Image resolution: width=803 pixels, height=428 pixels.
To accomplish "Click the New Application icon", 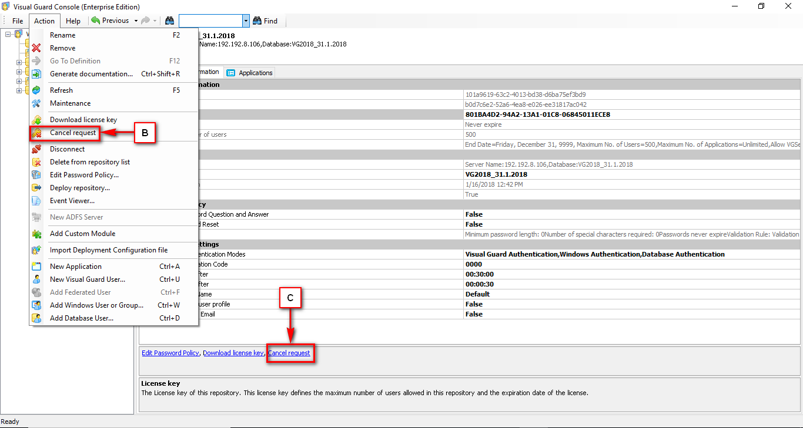I will pyautogui.click(x=36, y=266).
